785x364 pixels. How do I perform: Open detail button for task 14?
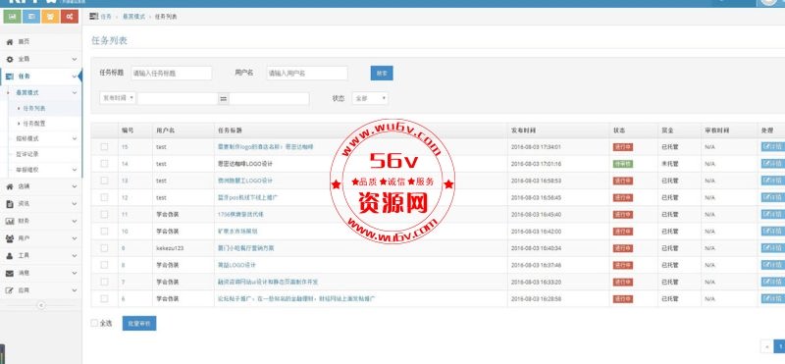click(x=773, y=163)
